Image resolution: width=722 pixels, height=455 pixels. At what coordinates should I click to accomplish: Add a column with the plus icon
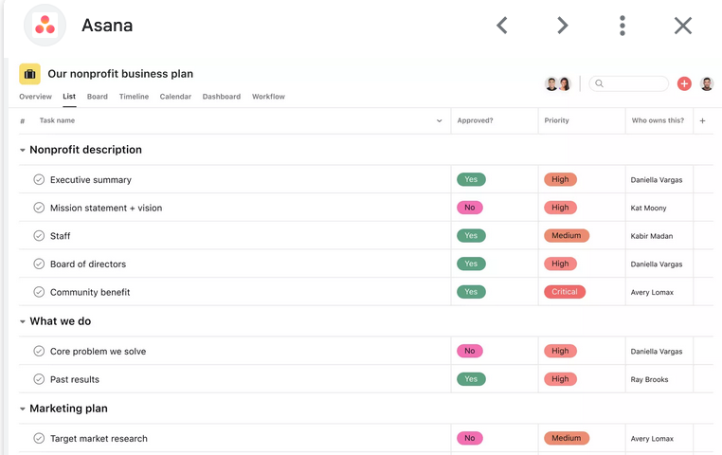[x=702, y=120]
